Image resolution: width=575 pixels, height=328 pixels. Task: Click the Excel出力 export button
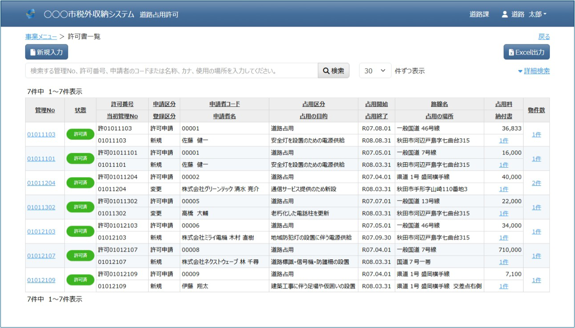[527, 52]
